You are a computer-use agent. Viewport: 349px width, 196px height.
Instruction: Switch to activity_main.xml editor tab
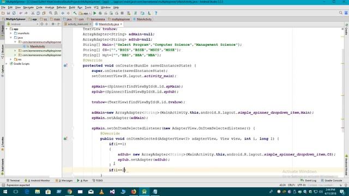click(77, 24)
